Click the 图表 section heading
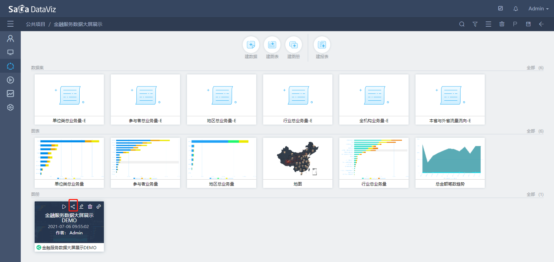The image size is (554, 262). click(x=35, y=131)
